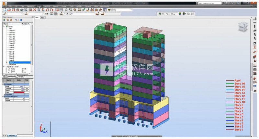This screenshot has width=259, height=139.
Task: Click the Redo arrow icon
Action: (x=52, y=10)
